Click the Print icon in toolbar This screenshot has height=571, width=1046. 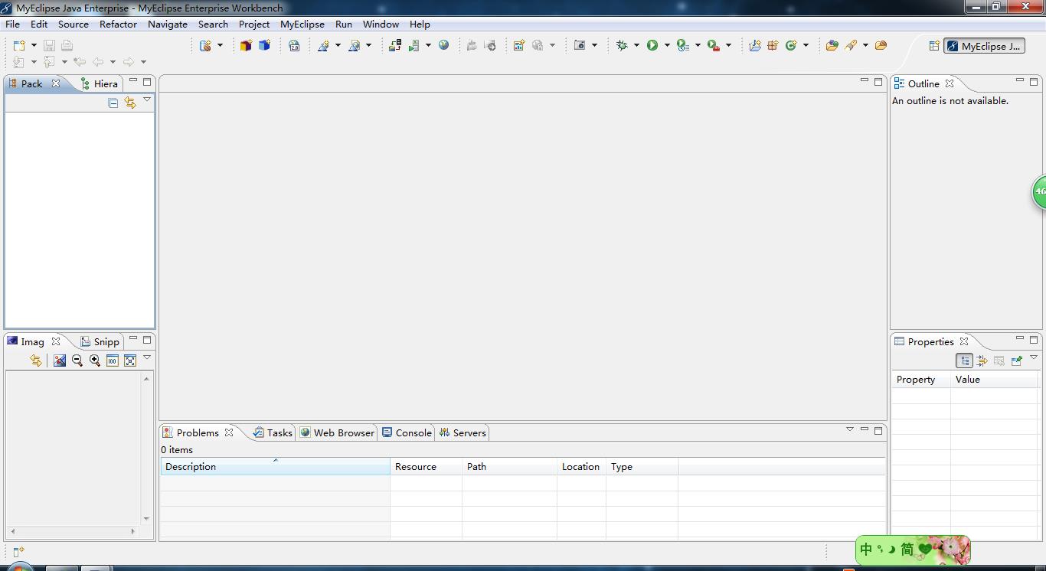pyautogui.click(x=67, y=46)
